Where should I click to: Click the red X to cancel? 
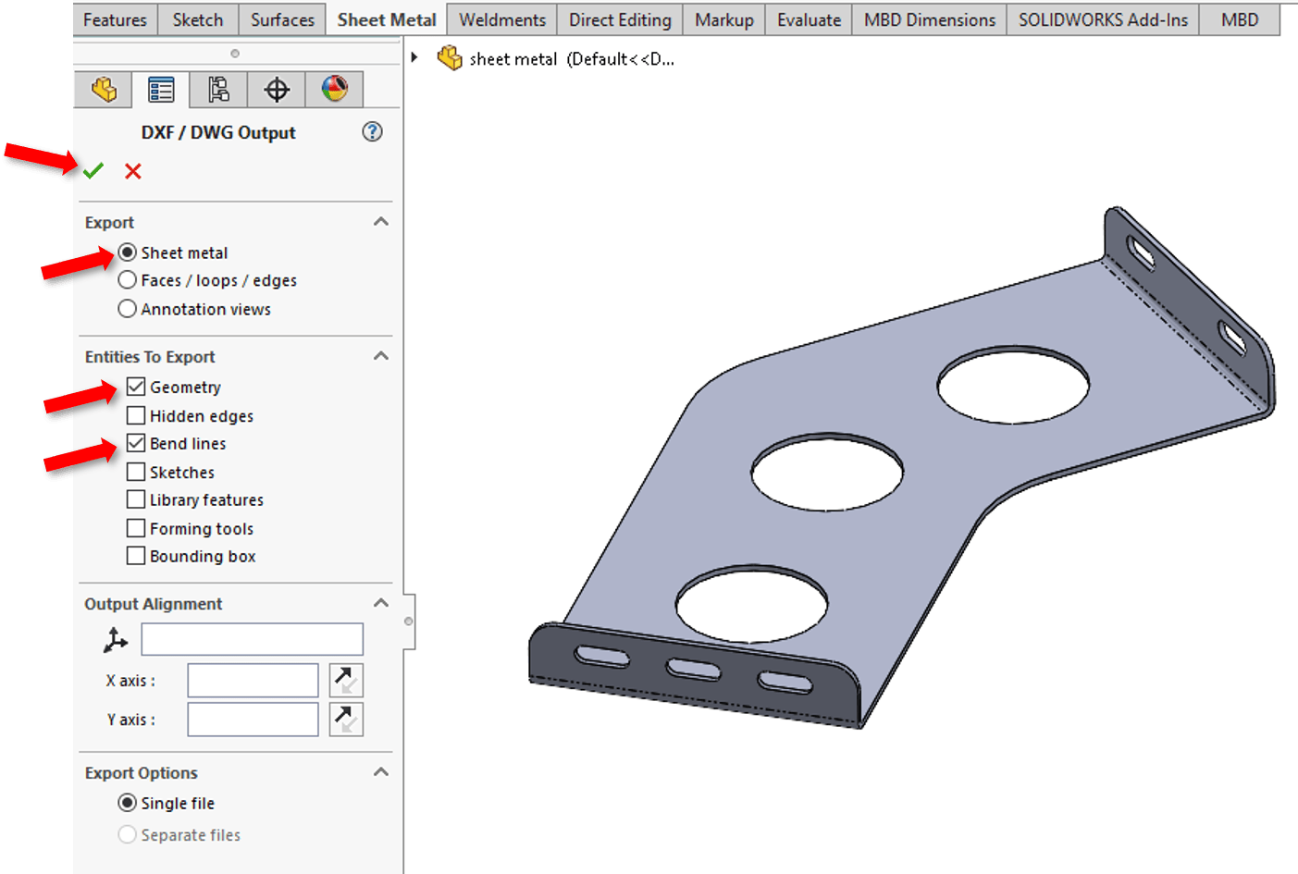(132, 171)
